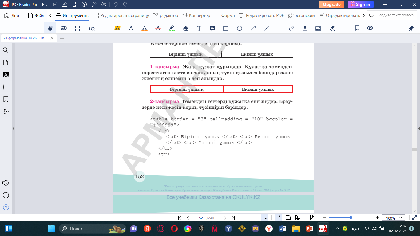
Task: Open the search panel in the left sidebar
Action: click(6, 50)
